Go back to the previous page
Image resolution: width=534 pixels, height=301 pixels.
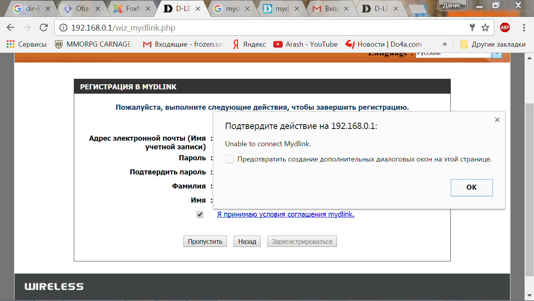(11, 27)
